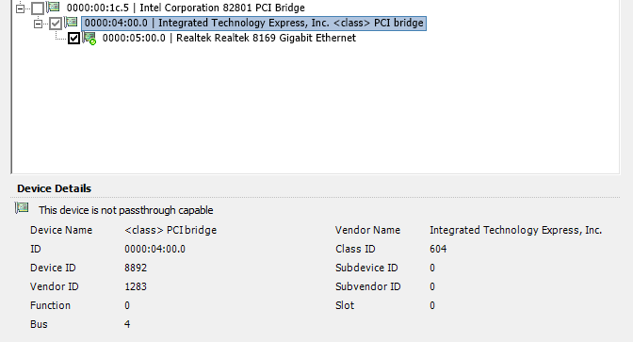
Task: Collapse the 0000:04:00.0 PCI bridge node
Action: [38, 24]
